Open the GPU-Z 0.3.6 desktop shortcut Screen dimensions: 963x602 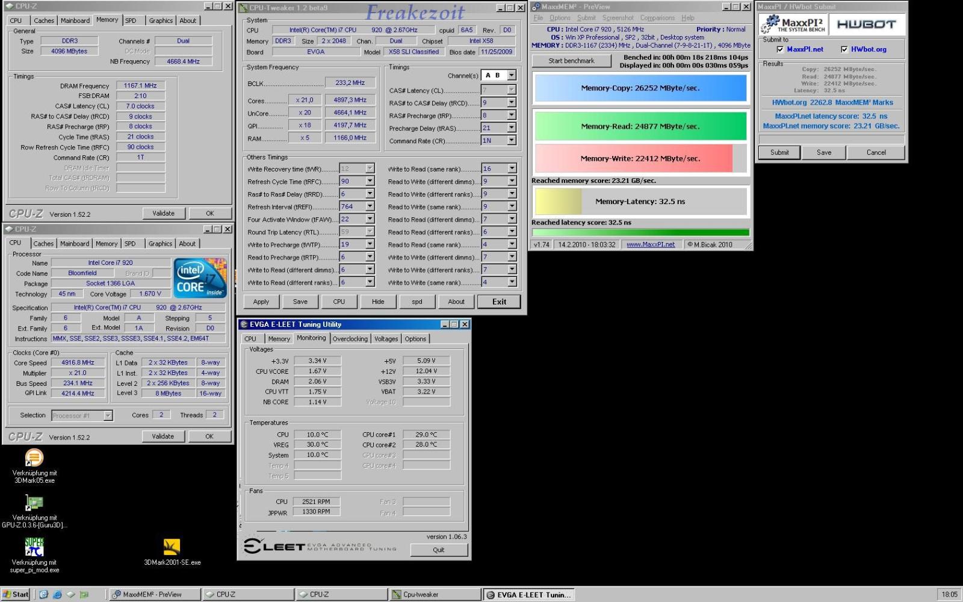coord(34,512)
